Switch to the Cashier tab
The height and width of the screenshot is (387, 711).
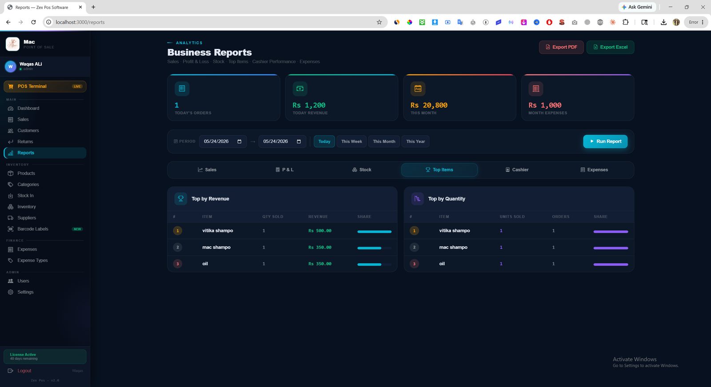click(517, 170)
